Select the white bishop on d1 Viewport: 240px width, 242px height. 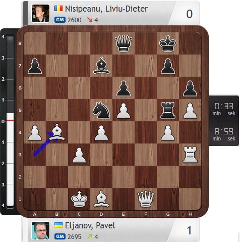pyautogui.click(x=101, y=199)
